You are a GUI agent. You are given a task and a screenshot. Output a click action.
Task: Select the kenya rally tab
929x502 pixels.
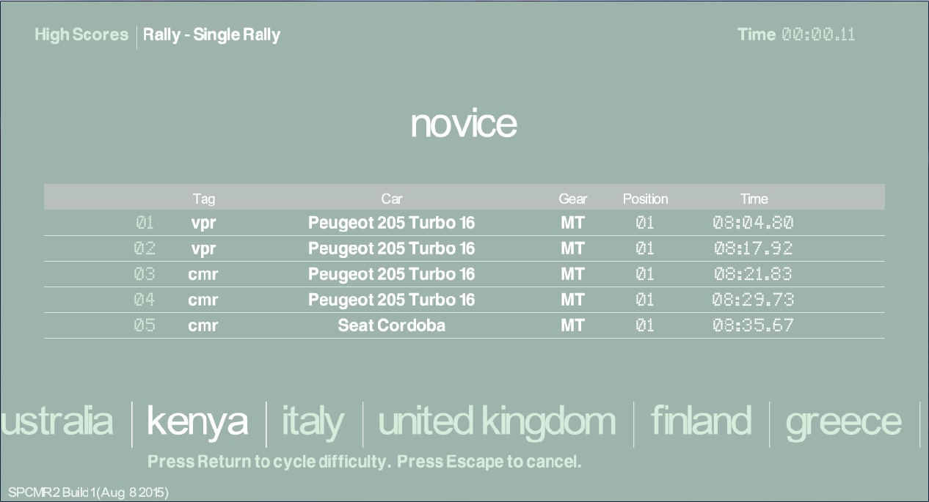tap(197, 422)
